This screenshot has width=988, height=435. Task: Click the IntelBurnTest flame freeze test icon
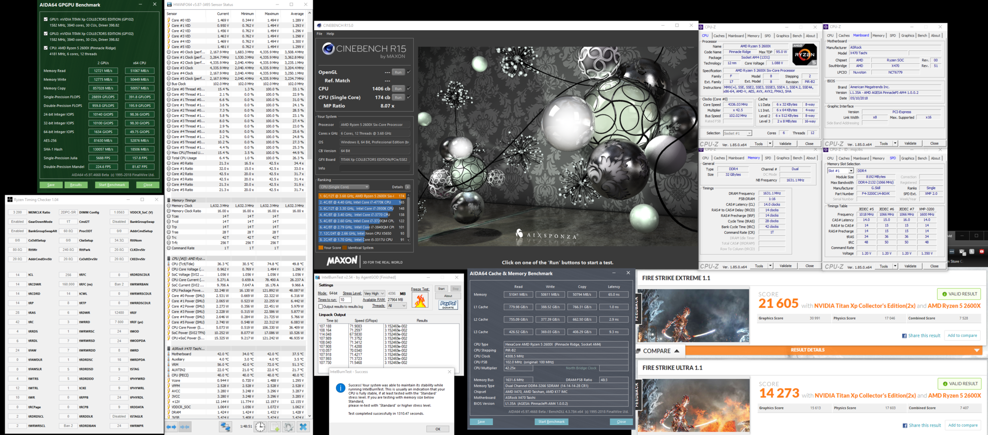coord(420,300)
